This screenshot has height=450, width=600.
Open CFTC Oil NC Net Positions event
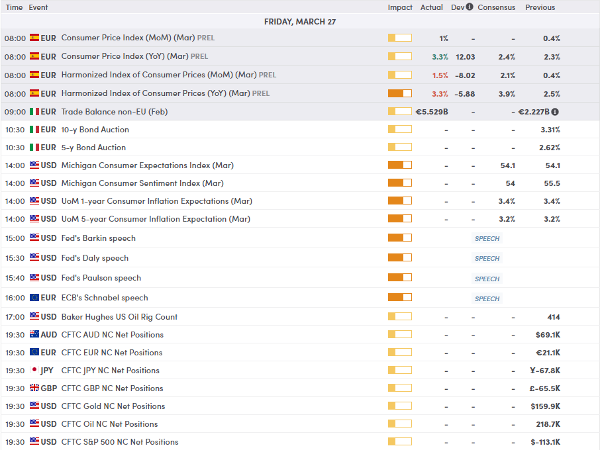[109, 424]
